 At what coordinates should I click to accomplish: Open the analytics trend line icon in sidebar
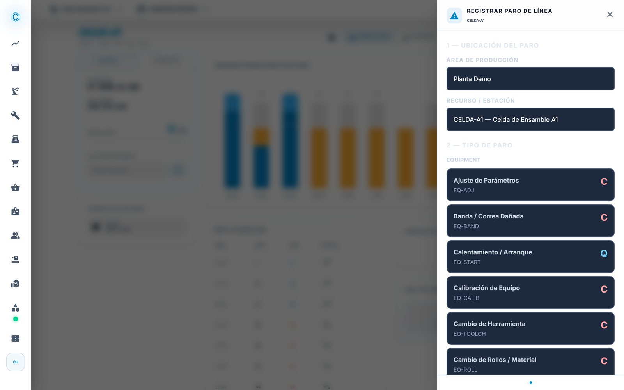(x=15, y=43)
